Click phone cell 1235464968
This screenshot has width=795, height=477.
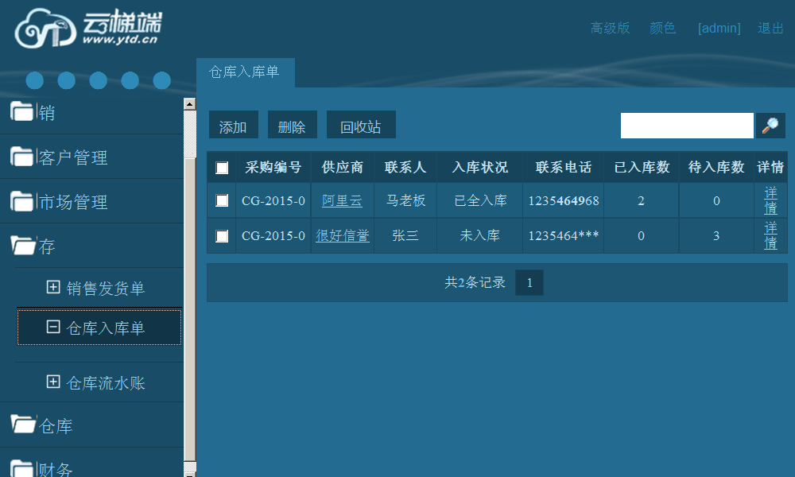click(x=564, y=200)
